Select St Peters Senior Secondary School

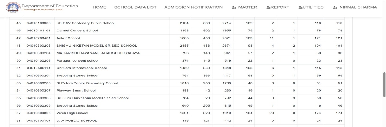(87, 83)
